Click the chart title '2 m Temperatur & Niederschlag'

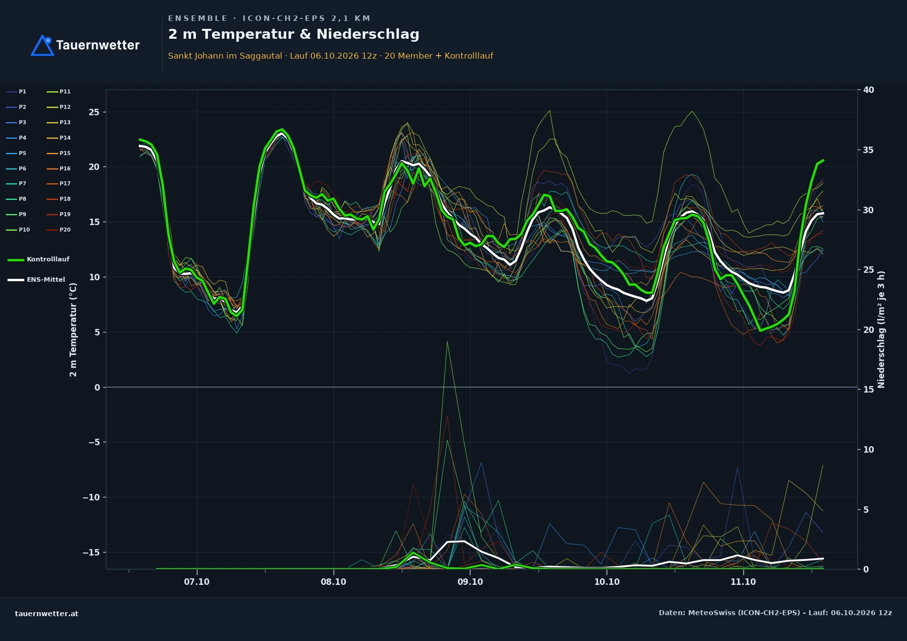point(293,34)
